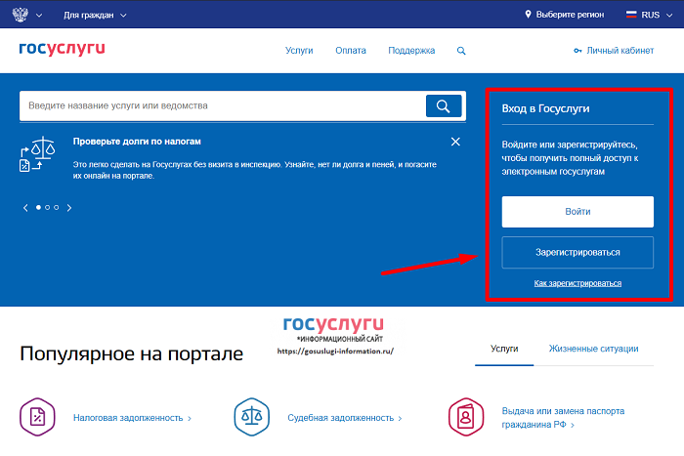Close the tax debts banner
The image size is (684, 456).
click(455, 142)
